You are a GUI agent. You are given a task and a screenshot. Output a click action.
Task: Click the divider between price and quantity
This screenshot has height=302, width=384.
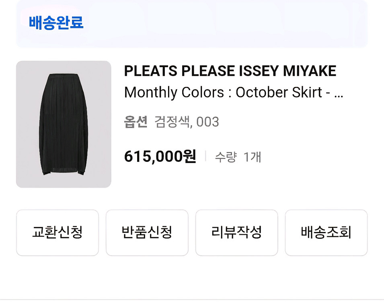(x=205, y=156)
